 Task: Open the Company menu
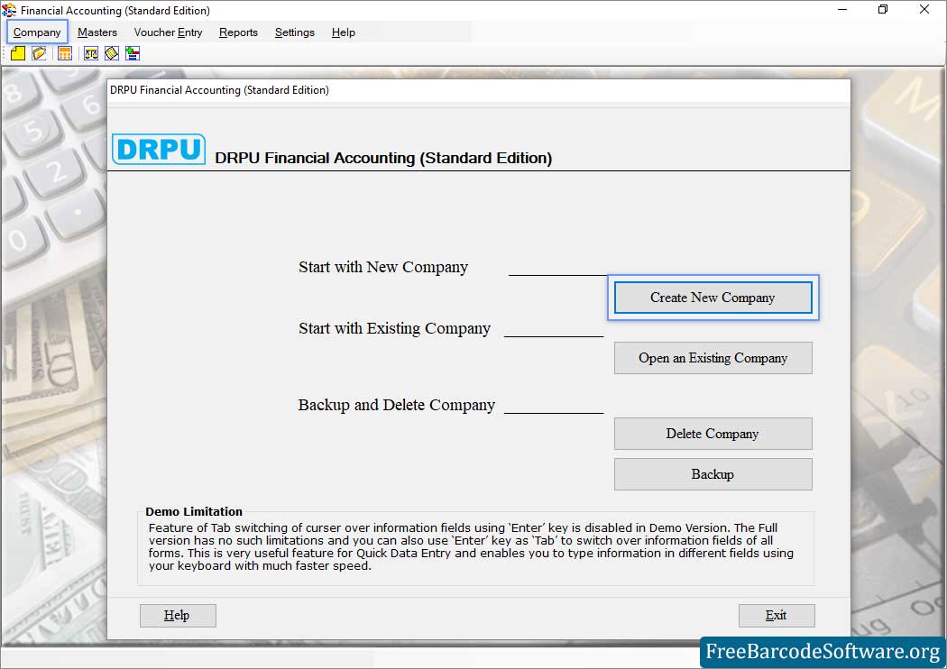(x=37, y=32)
